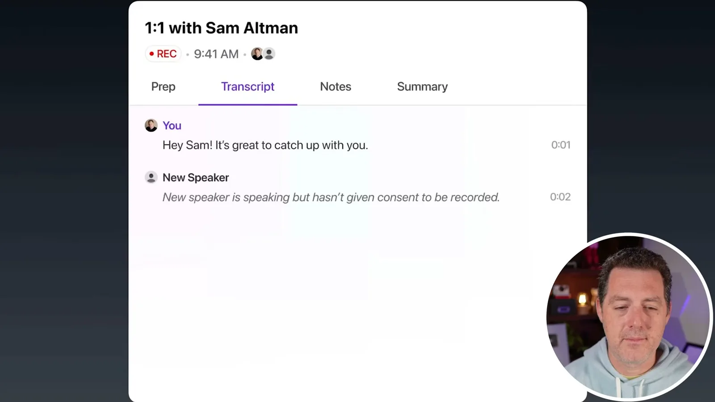
Task: Click the participant avatars beside 9:41 AM
Action: (x=263, y=54)
